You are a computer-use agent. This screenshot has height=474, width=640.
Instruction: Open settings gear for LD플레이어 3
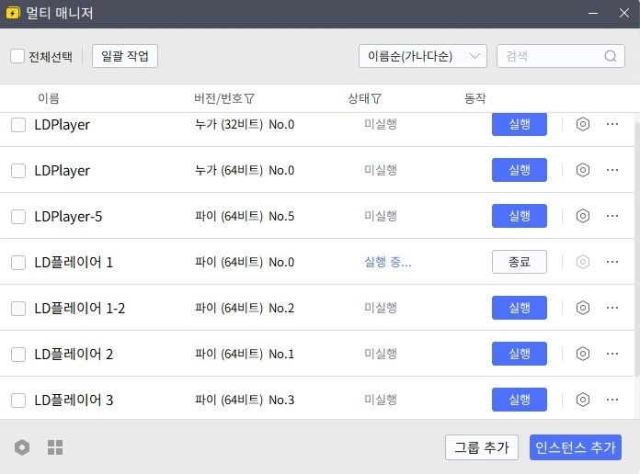pos(582,400)
